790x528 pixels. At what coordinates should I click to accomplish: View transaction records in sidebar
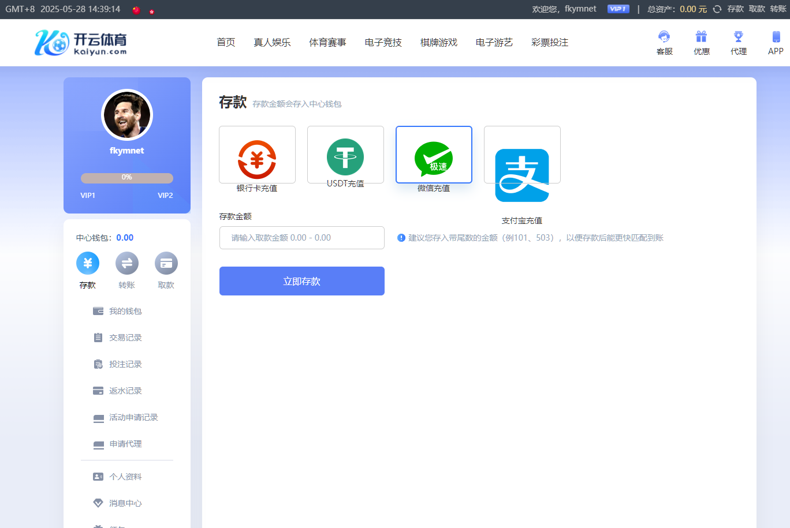click(x=125, y=338)
